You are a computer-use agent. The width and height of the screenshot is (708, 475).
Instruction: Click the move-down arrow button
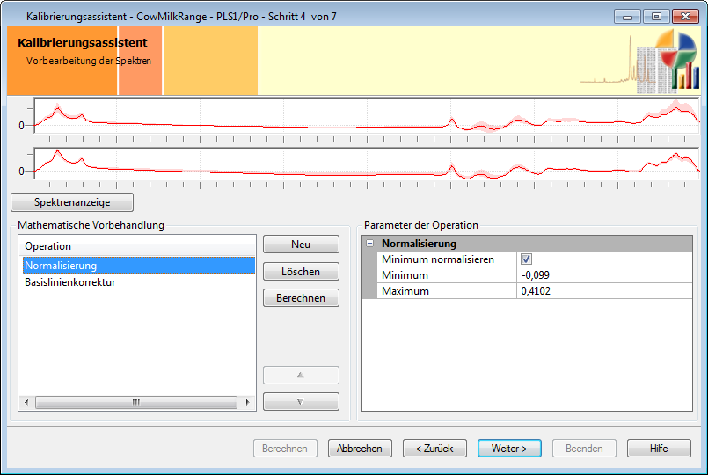[301, 402]
